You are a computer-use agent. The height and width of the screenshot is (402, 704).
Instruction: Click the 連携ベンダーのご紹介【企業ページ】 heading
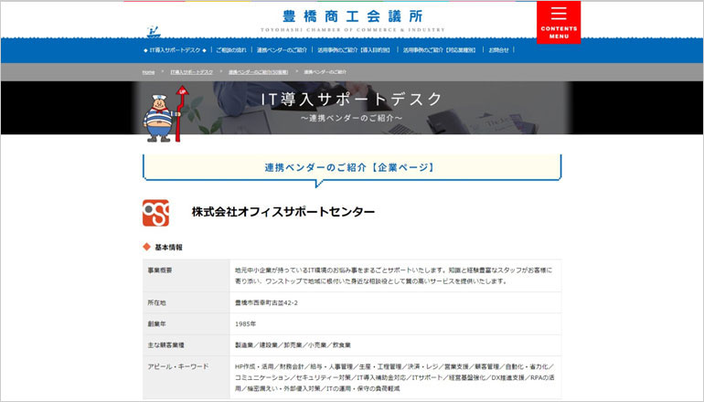pyautogui.click(x=350, y=167)
